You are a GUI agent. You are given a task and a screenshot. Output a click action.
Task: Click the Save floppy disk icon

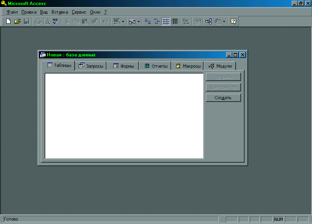[x=27, y=21]
